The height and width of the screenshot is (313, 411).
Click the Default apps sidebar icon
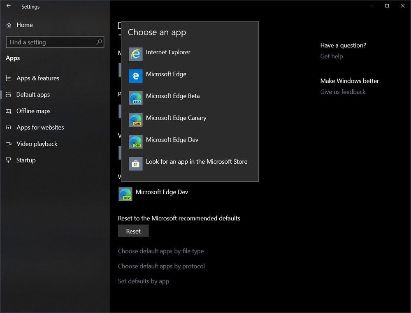(x=8, y=95)
